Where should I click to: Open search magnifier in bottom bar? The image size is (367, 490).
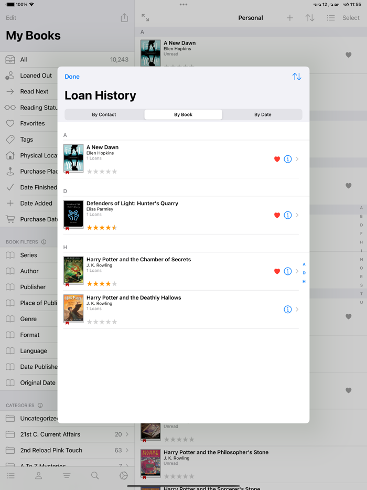tap(95, 476)
